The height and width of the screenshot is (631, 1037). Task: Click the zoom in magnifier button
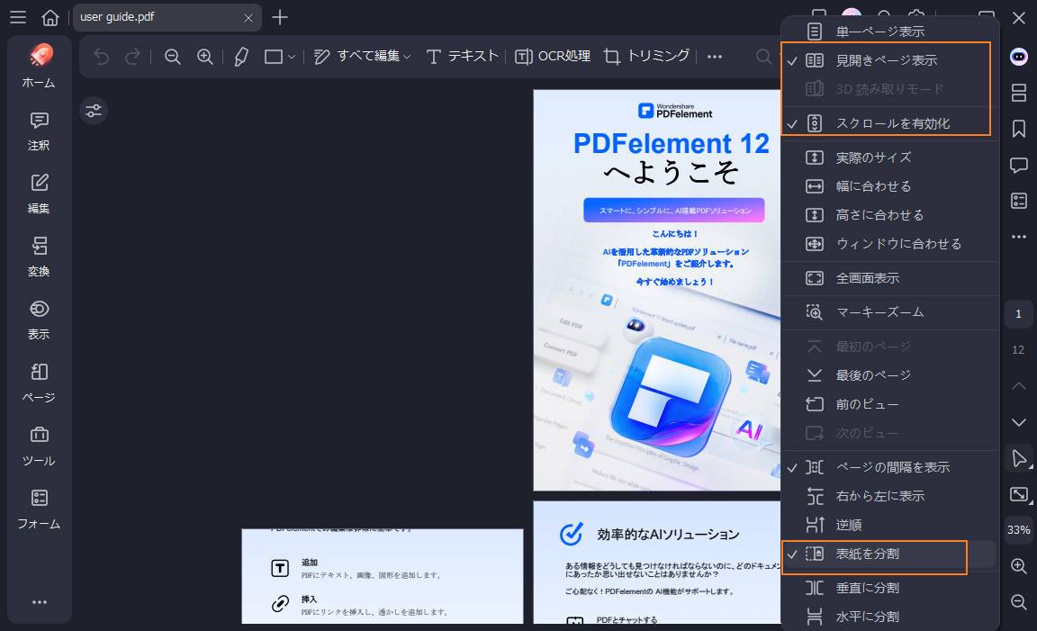point(1018,566)
